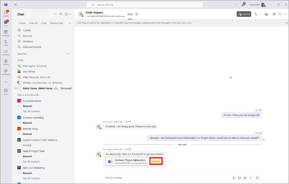Insert an emoji into the message
This screenshot has height=184, width=289.
[240, 177]
